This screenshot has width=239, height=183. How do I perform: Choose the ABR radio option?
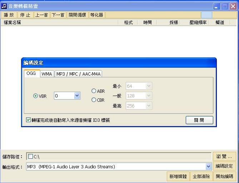[94, 91]
